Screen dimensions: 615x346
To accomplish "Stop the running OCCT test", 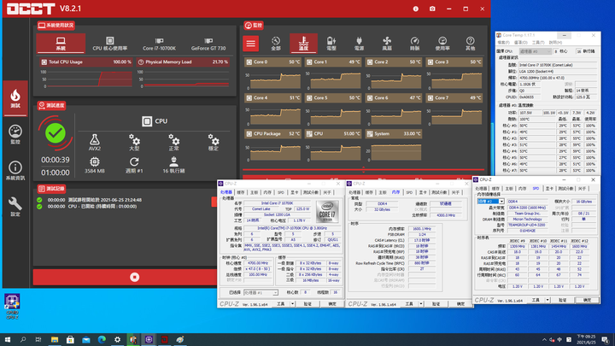I will coord(135,277).
